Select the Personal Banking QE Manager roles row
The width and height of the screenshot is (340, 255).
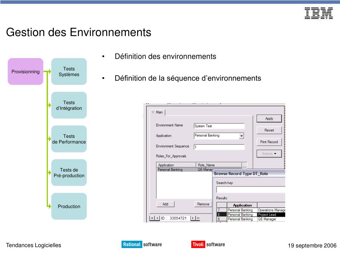click(x=185, y=170)
